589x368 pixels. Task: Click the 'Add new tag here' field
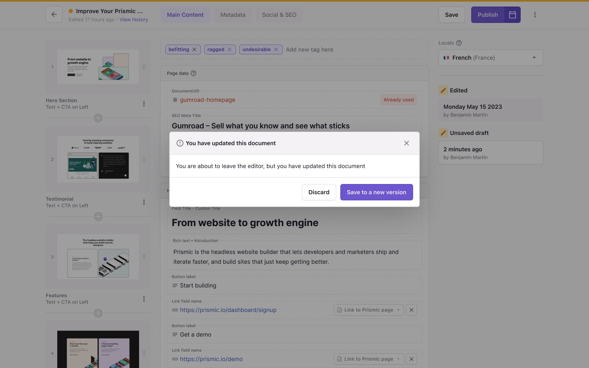(310, 49)
